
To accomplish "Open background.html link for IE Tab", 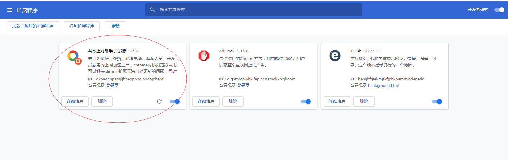I will 383,85.
